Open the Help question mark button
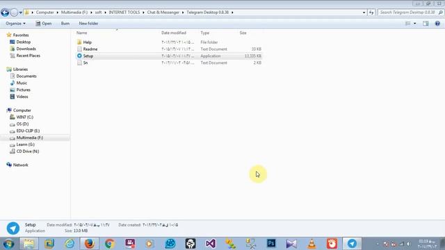Viewport: 445px width, 250px height. coord(437,24)
